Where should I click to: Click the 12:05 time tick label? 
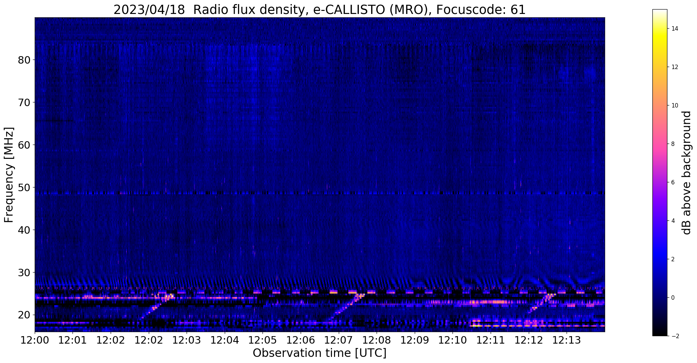(263, 340)
